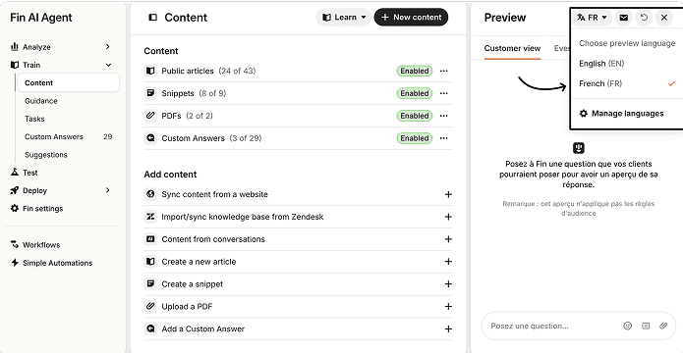This screenshot has width=683, height=353.
Task: Click the Public articles book icon
Action: pos(150,71)
